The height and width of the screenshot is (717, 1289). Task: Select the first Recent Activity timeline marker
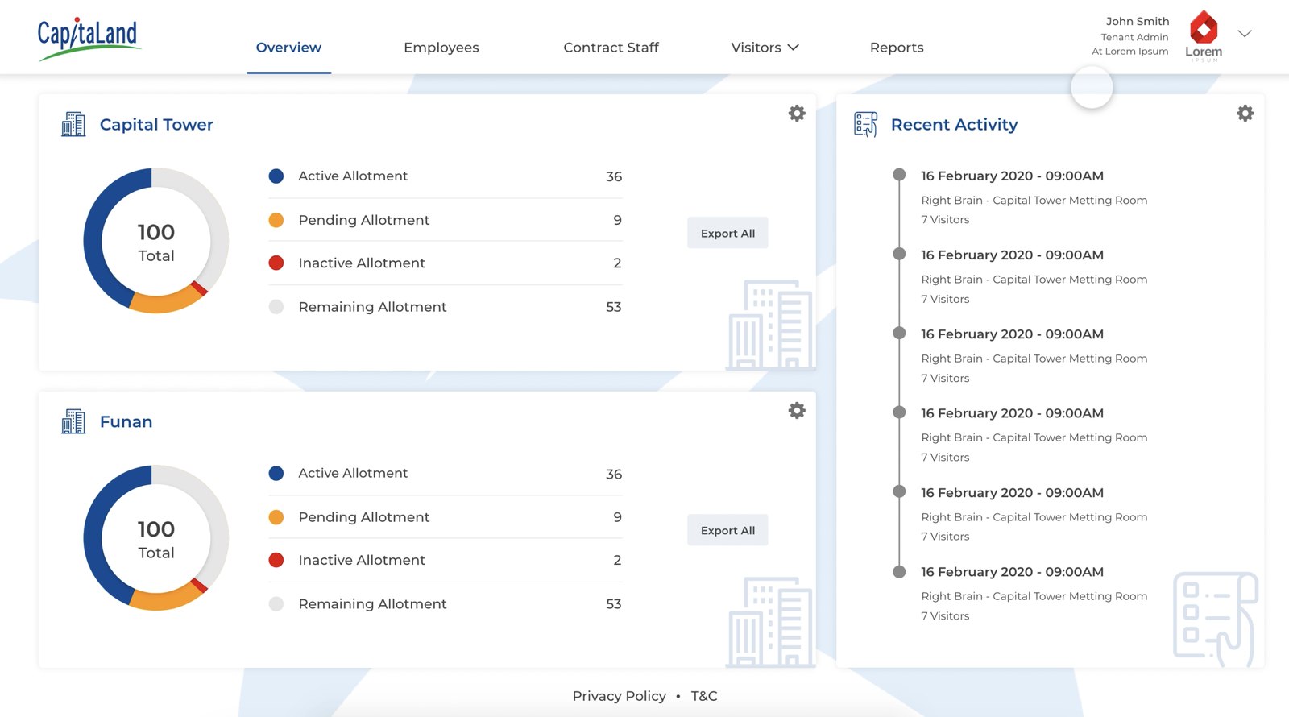pyautogui.click(x=900, y=175)
